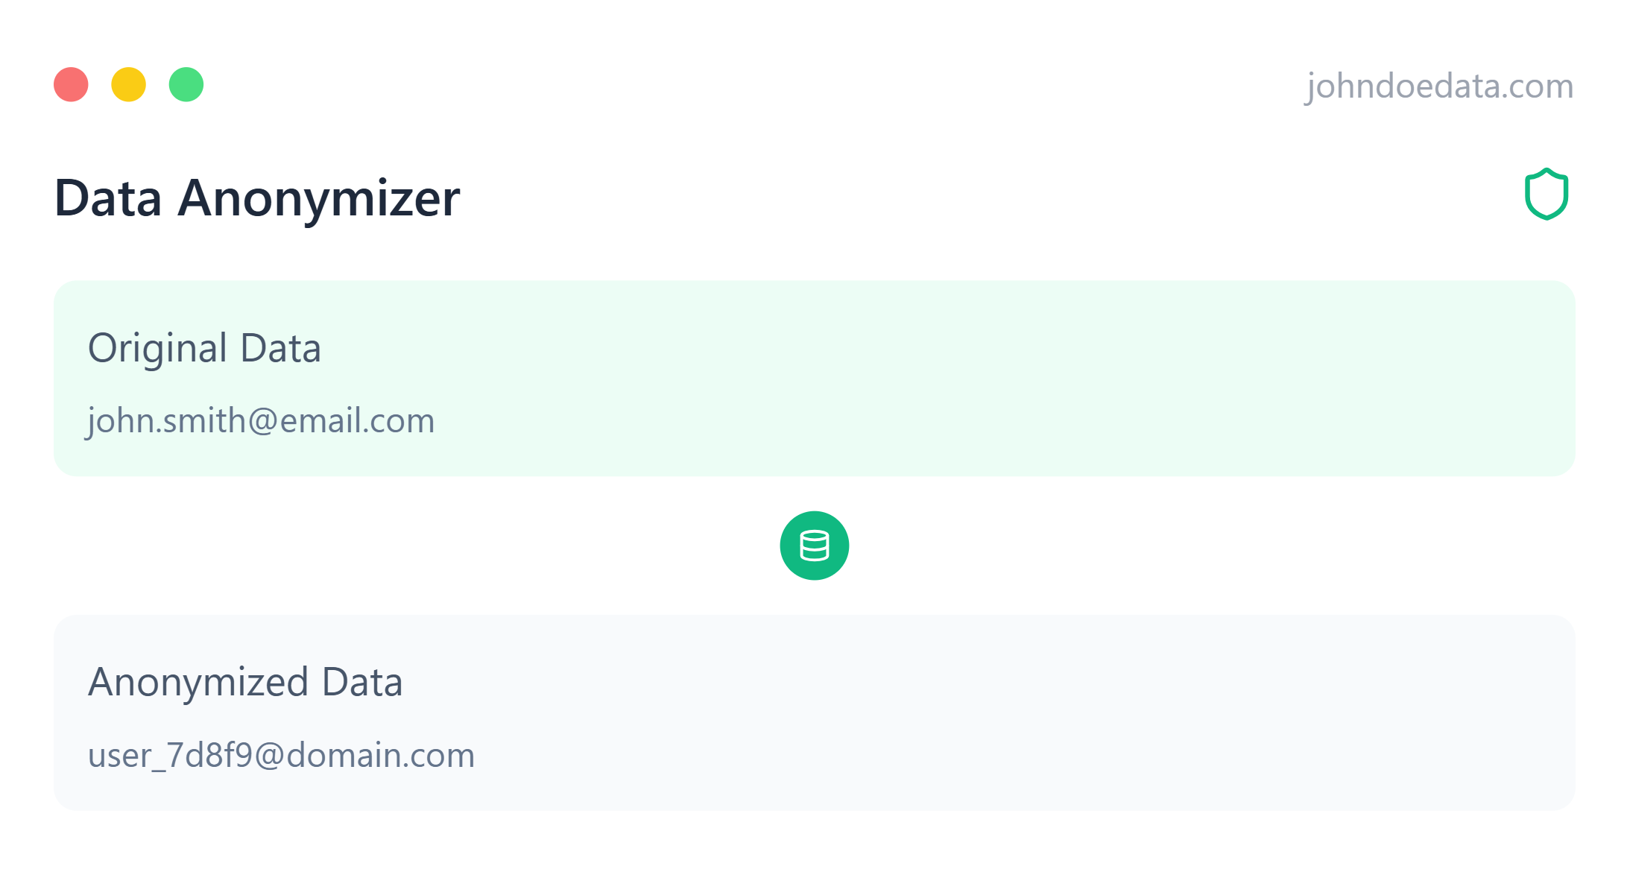
Task: Click the word Original in the first card
Action: (157, 349)
